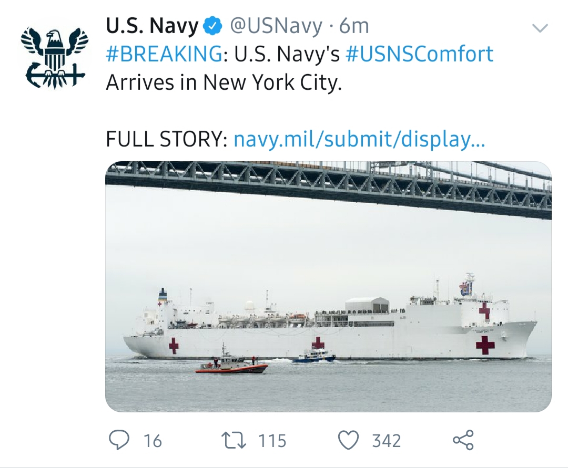The height and width of the screenshot is (468, 568).
Task: Like the tweet with the heart icon
Action: tap(348, 440)
